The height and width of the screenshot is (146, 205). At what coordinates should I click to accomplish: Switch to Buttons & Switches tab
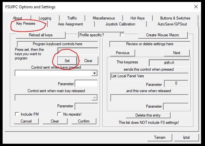tap(175, 18)
